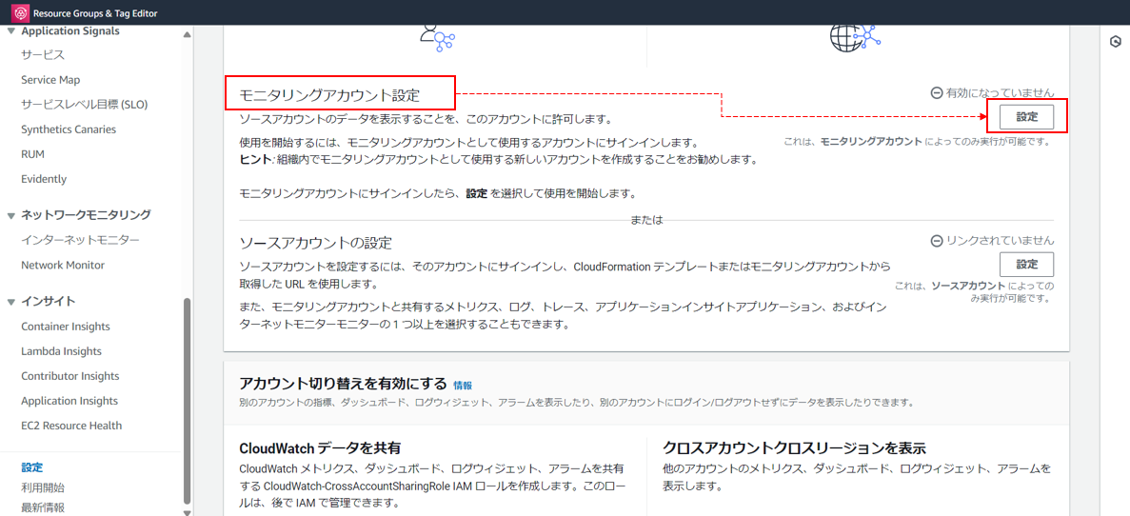Select 設定 in the sidebar
The image size is (1130, 516).
click(31, 467)
